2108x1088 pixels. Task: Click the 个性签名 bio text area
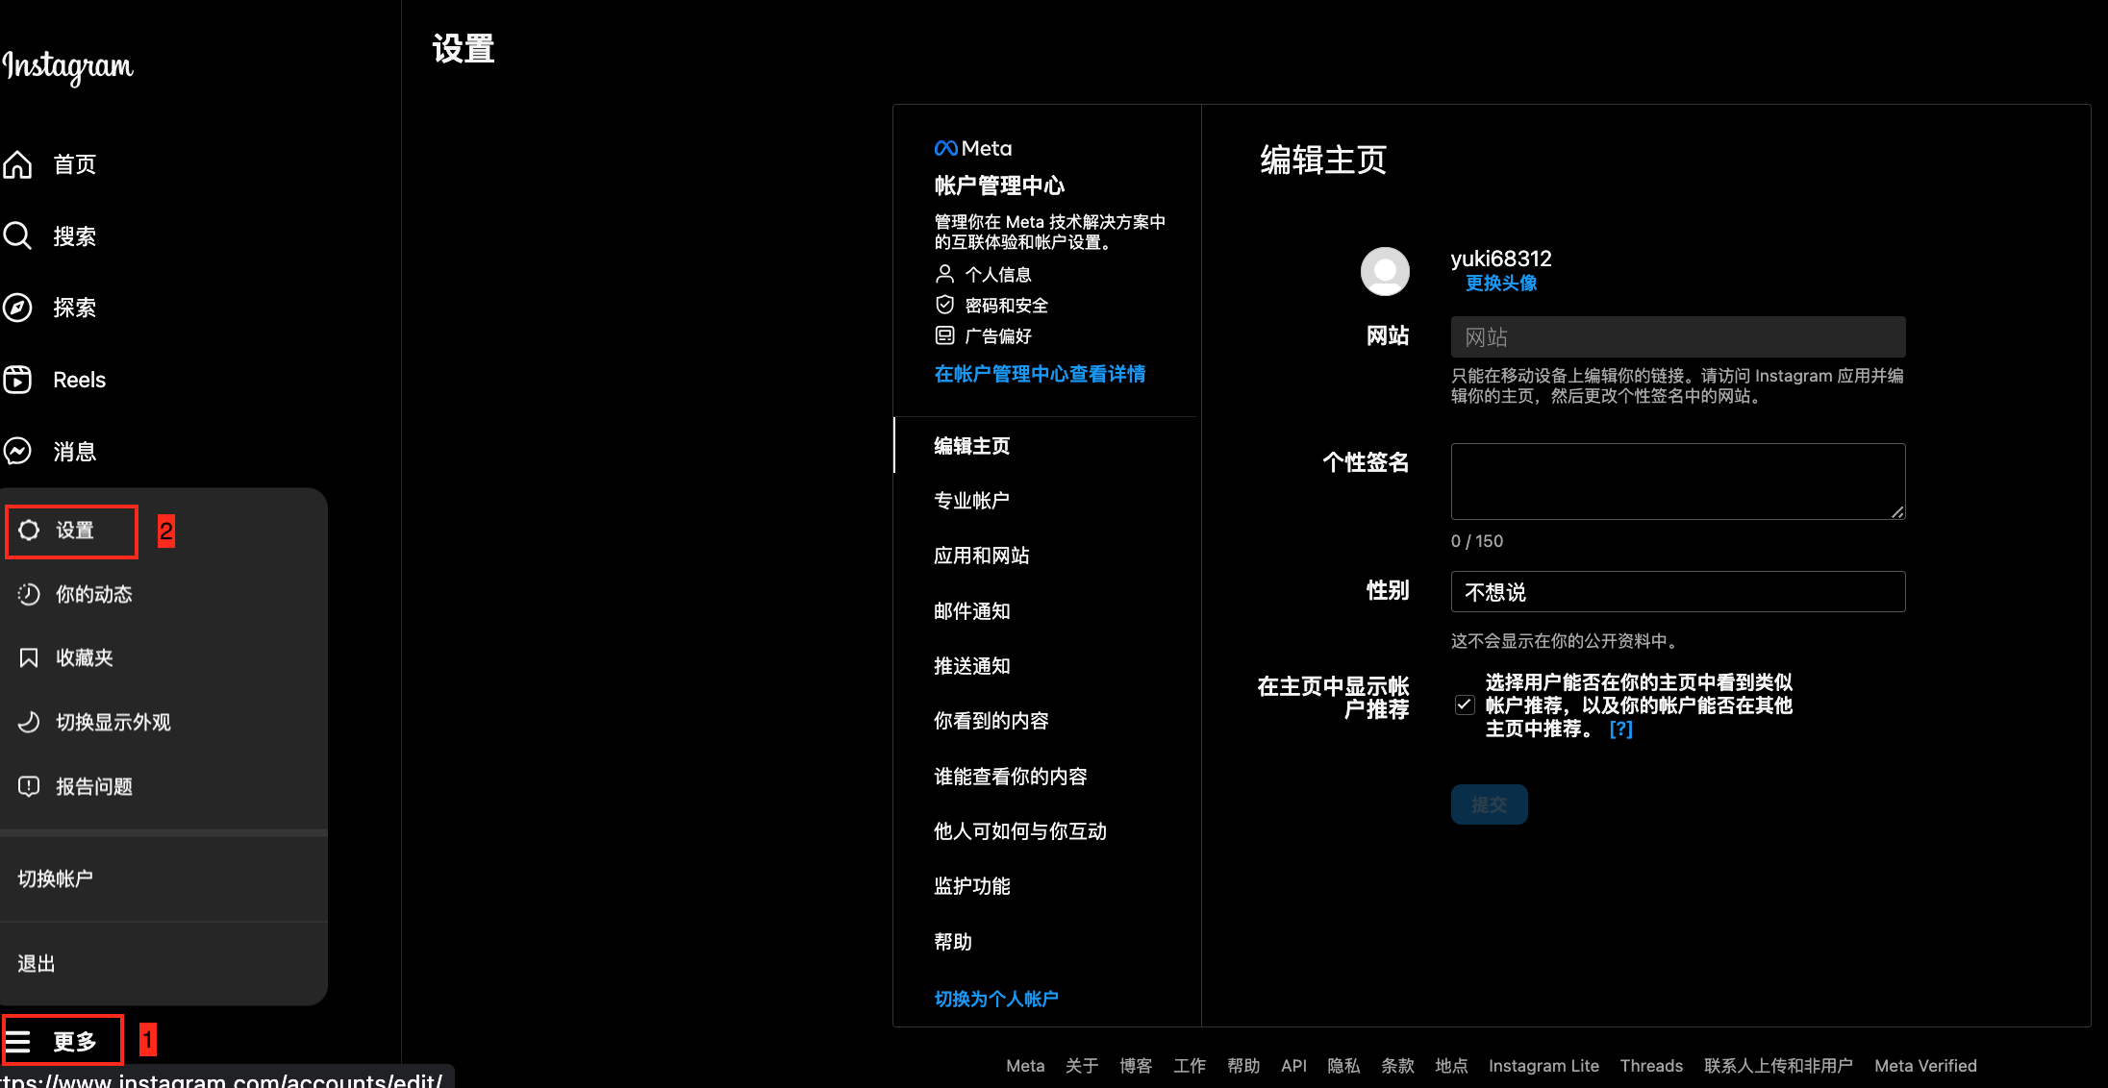tap(1677, 481)
